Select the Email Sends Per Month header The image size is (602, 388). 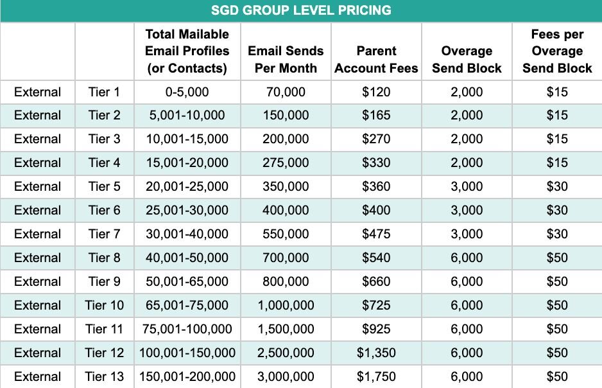[x=286, y=51]
